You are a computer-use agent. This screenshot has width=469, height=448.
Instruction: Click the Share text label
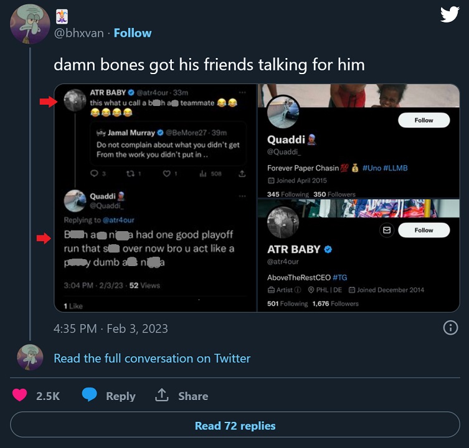(193, 396)
